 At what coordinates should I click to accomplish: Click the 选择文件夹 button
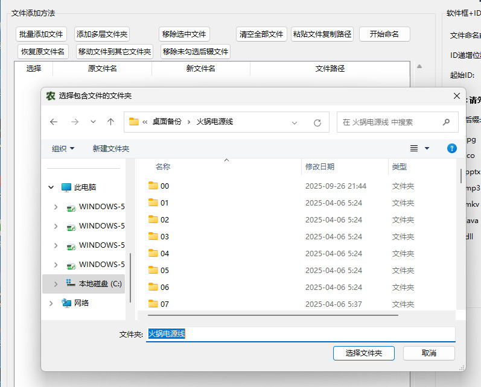[363, 353]
